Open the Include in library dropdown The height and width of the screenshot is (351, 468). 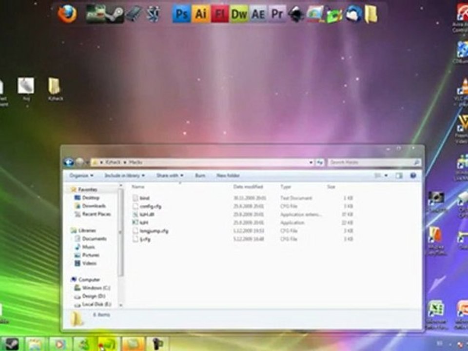click(124, 175)
